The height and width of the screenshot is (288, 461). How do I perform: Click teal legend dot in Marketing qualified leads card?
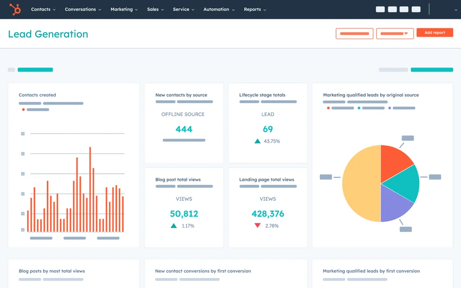359,108
